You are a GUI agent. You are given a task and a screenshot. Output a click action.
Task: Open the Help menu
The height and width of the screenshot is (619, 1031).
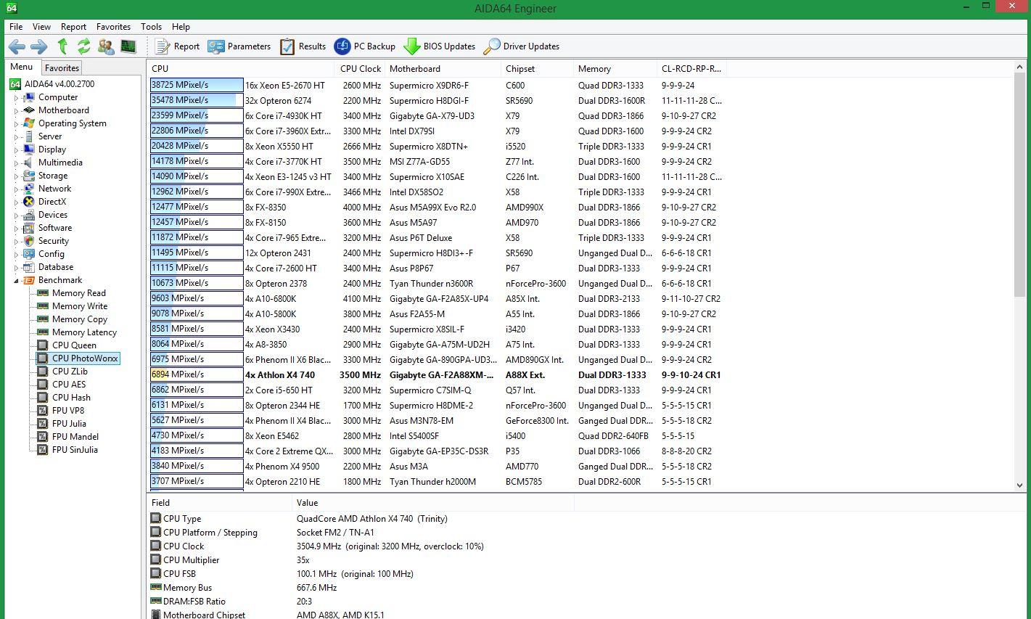(x=181, y=26)
